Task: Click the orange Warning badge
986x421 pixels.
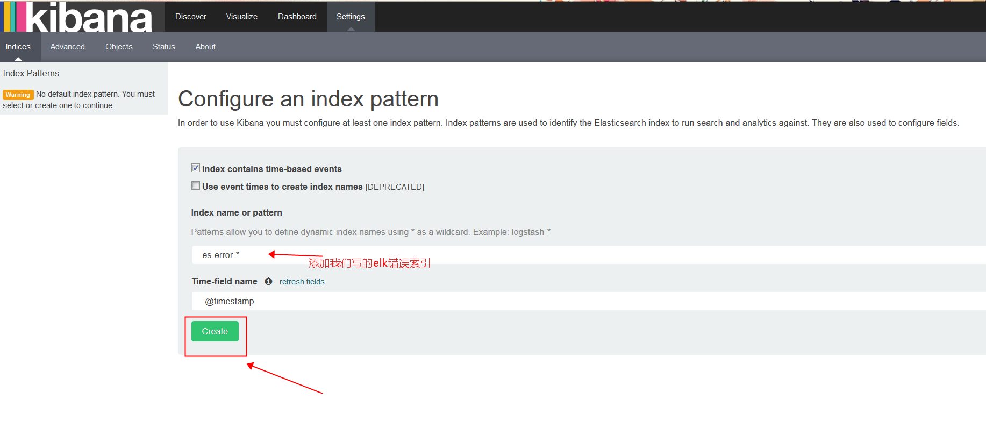Action: (x=18, y=95)
